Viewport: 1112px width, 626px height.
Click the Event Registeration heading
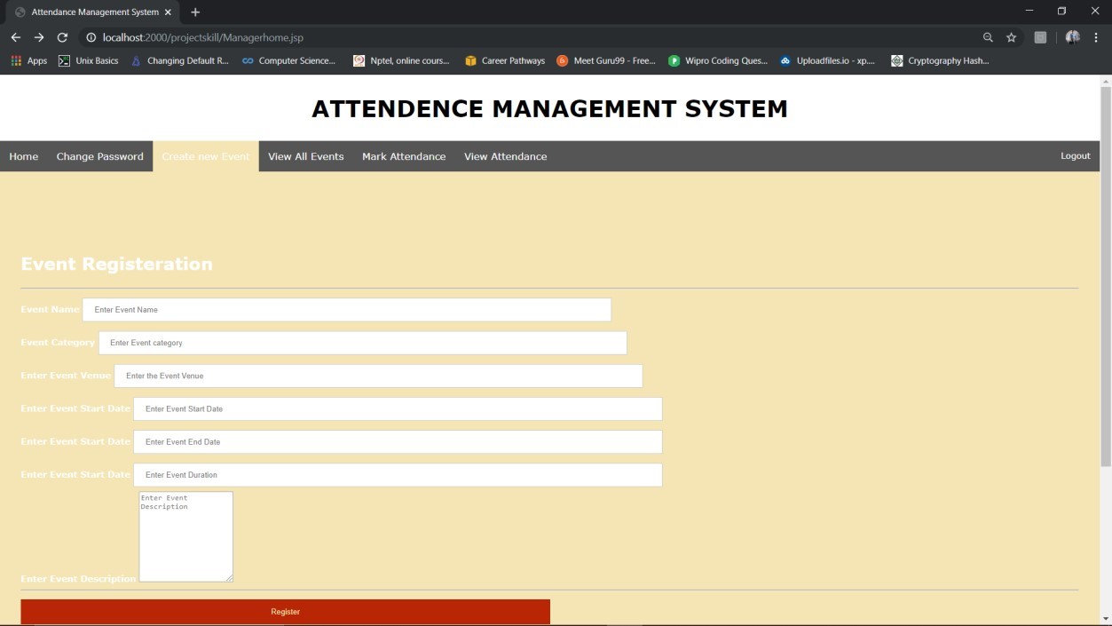[x=116, y=264]
